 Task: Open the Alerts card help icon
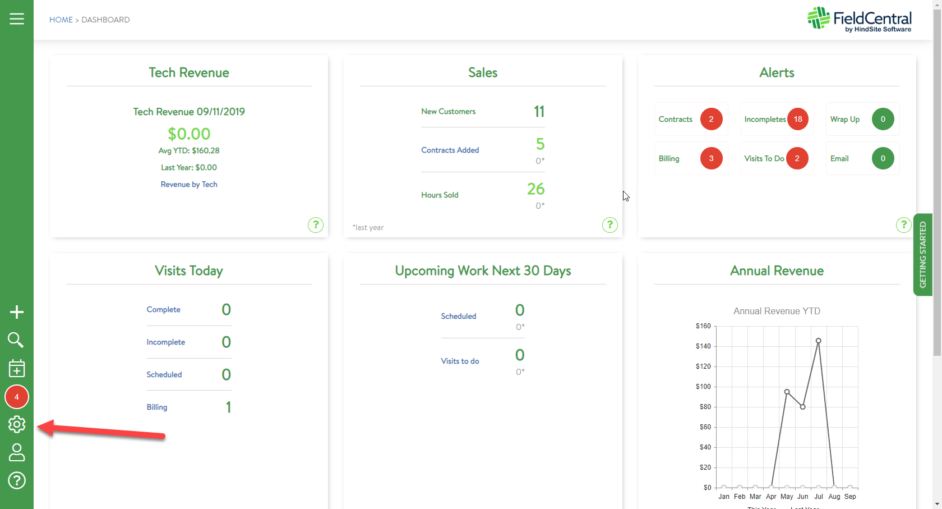(x=903, y=225)
